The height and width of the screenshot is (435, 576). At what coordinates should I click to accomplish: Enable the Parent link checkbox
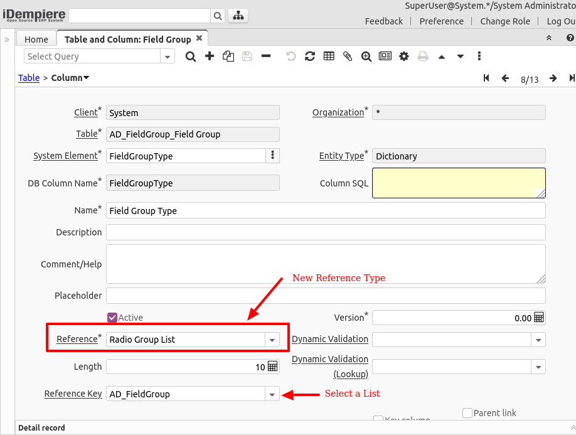pos(467,412)
